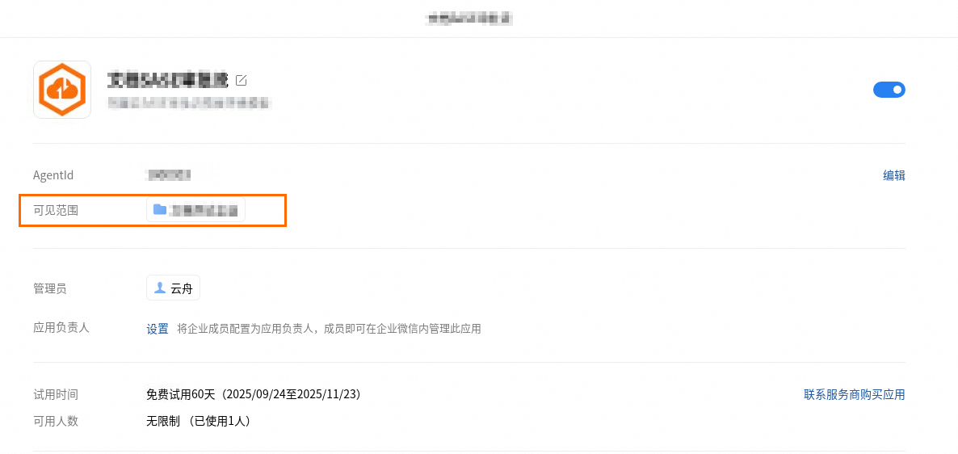Click the blurred application name heading

pyautogui.click(x=167, y=80)
